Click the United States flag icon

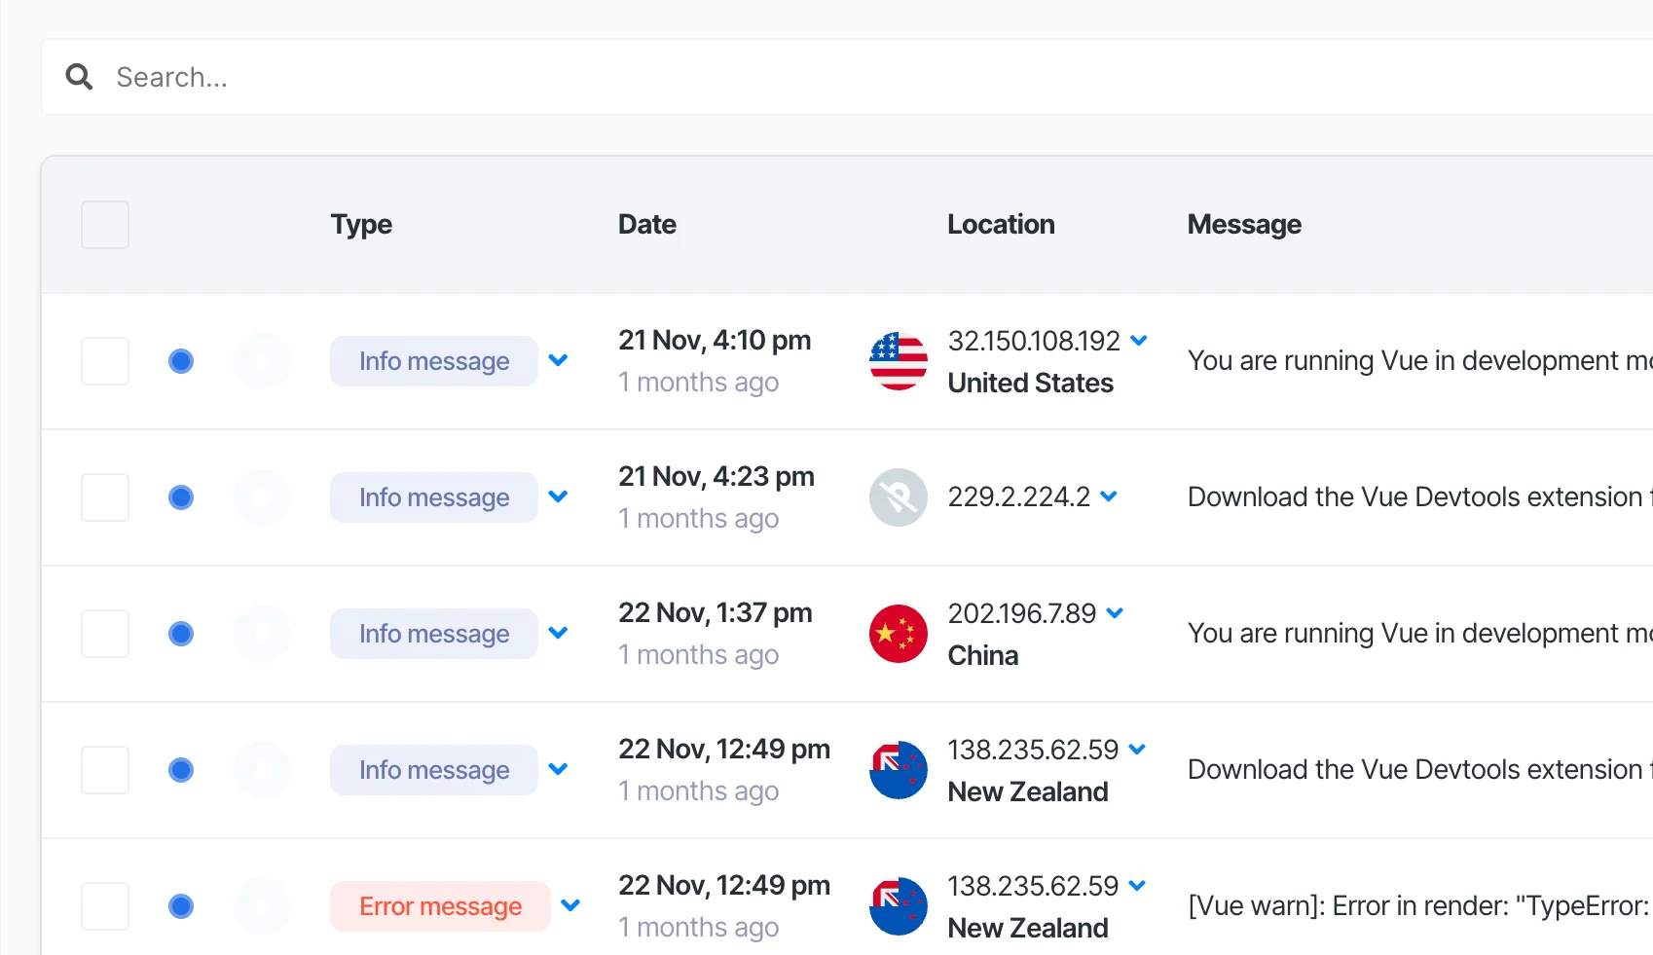click(x=898, y=361)
